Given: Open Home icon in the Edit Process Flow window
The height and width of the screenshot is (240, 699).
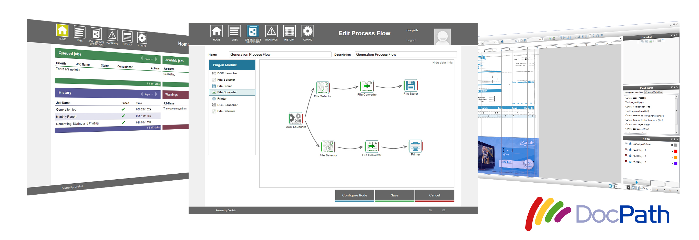Looking at the screenshot, I should tap(216, 31).
